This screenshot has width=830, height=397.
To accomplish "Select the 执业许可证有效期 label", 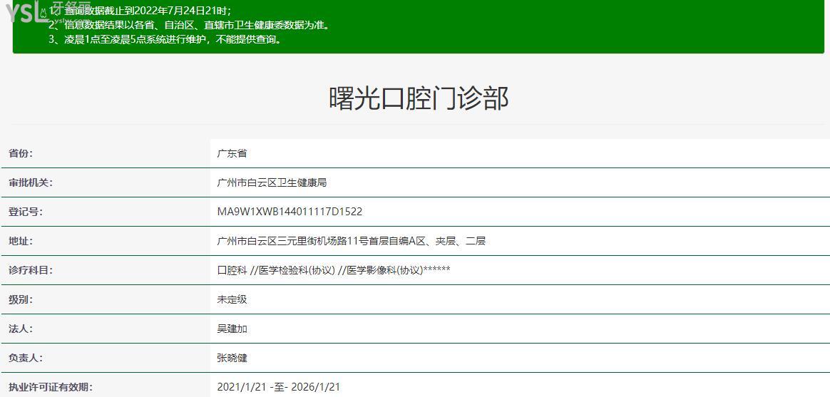I will pos(51,387).
